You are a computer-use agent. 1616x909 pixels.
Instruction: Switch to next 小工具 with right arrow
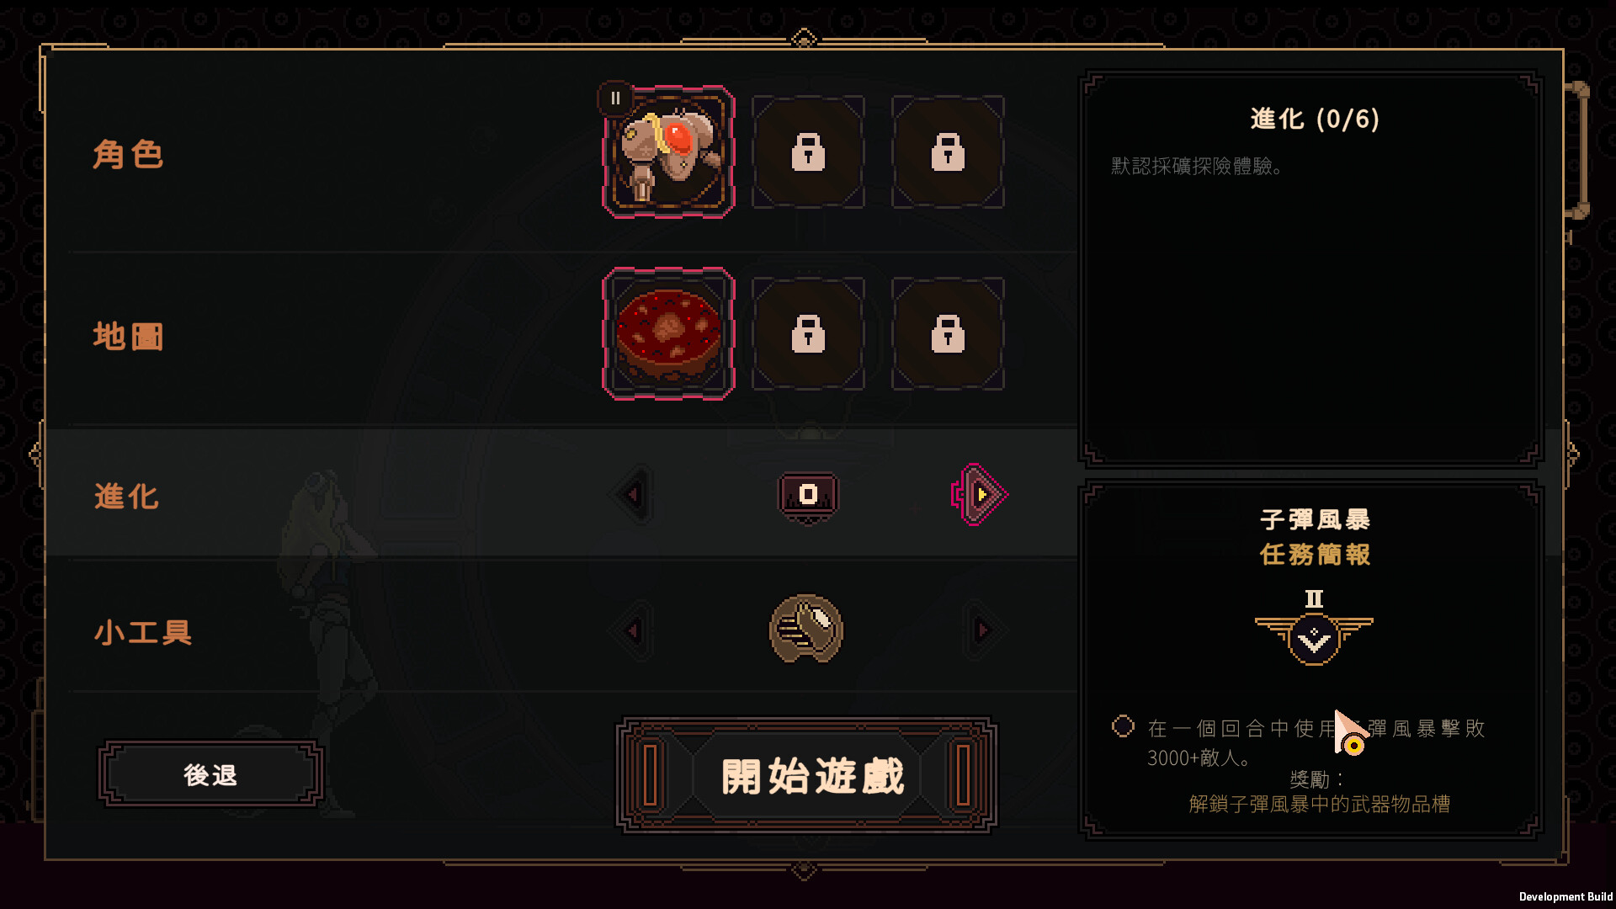(x=982, y=630)
